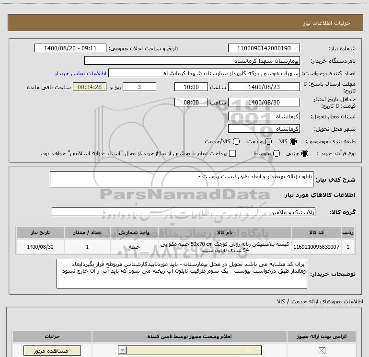Click the نام کالا column header
The height and width of the screenshot is (357, 369).
pos(225,232)
